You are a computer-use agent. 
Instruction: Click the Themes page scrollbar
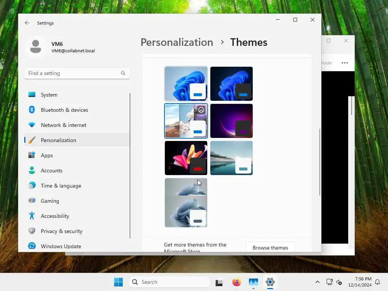(x=320, y=162)
